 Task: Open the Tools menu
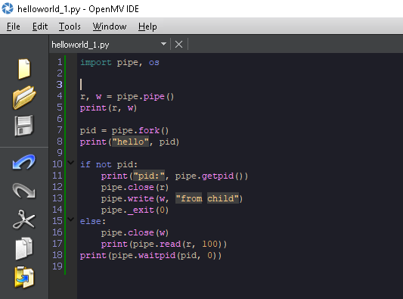[70, 26]
